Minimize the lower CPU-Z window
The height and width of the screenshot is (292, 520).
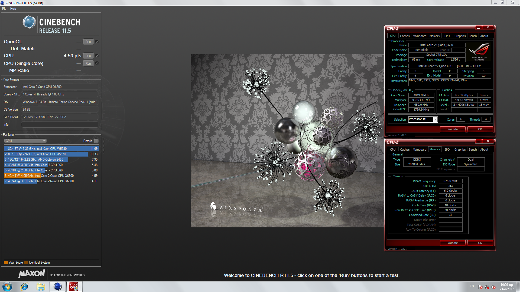pos(479,141)
